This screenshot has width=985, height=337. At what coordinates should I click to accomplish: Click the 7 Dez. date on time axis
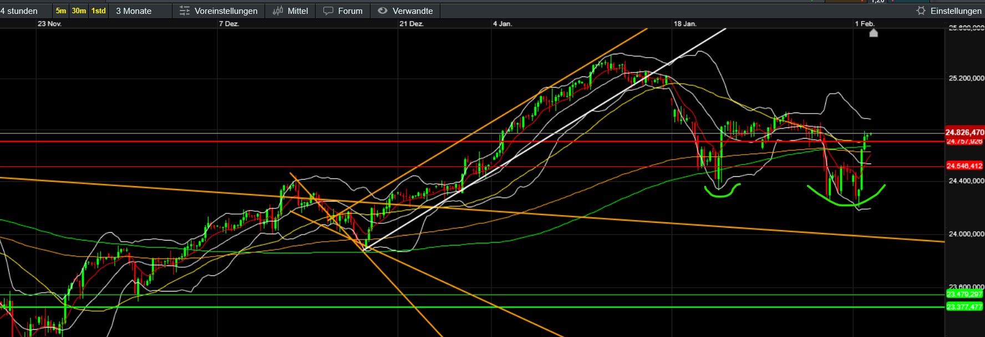click(229, 24)
